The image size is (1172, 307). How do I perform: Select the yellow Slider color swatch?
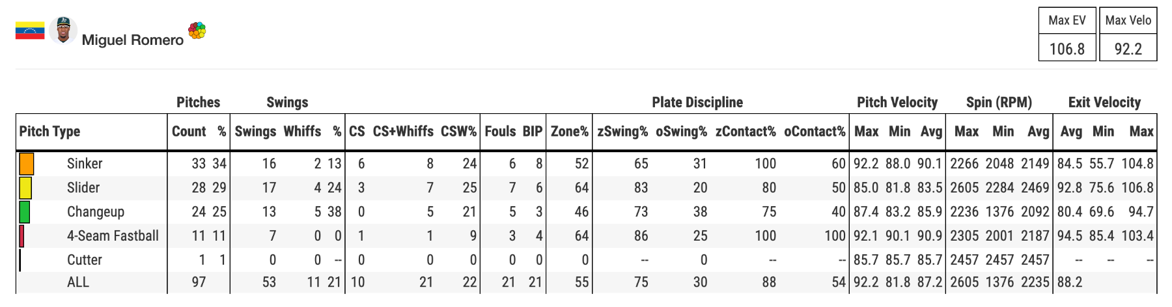click(x=25, y=187)
